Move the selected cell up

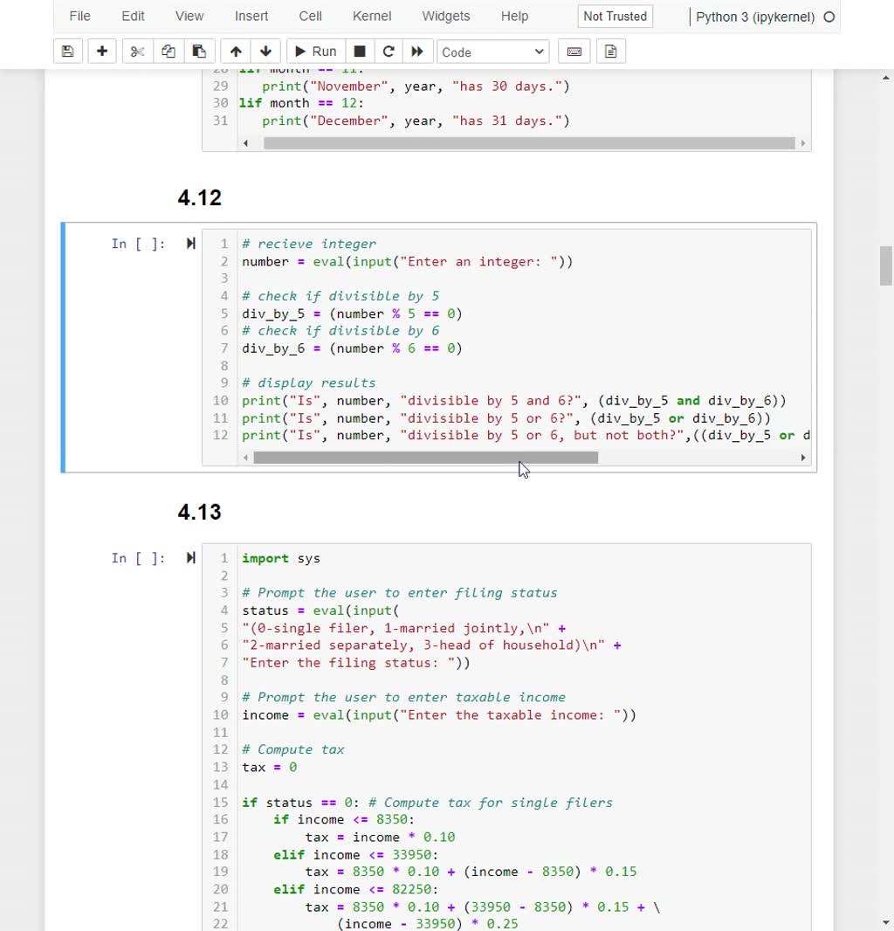(235, 51)
